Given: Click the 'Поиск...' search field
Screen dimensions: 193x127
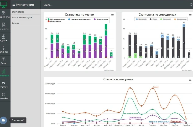Looking at the screenshot, I should click(x=48, y=5).
